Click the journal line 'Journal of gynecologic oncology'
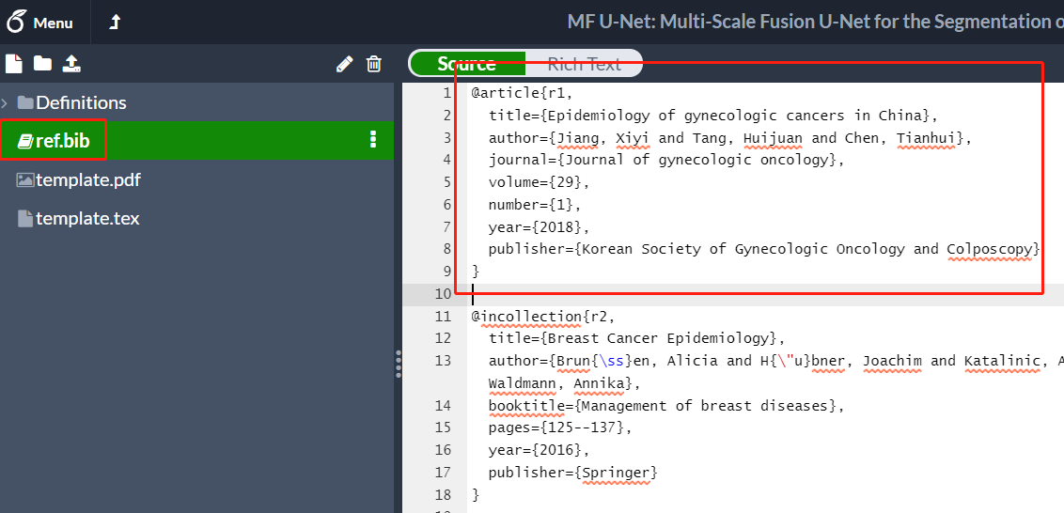1064x513 pixels. 665,160
